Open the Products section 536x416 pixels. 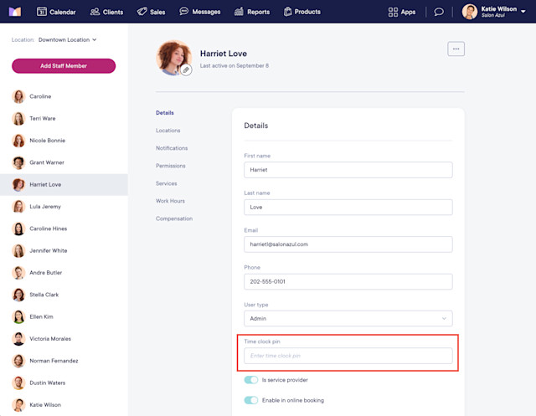302,12
